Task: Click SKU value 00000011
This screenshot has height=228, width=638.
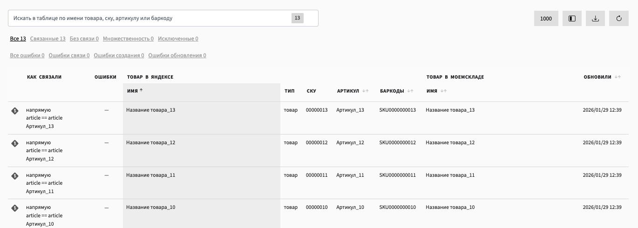Action: pyautogui.click(x=317, y=175)
